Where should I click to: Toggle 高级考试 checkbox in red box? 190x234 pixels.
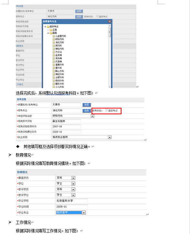pos(106,110)
